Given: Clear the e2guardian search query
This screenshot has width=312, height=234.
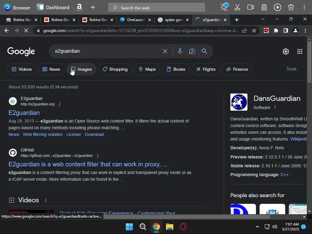Looking at the screenshot, I should tap(165, 51).
